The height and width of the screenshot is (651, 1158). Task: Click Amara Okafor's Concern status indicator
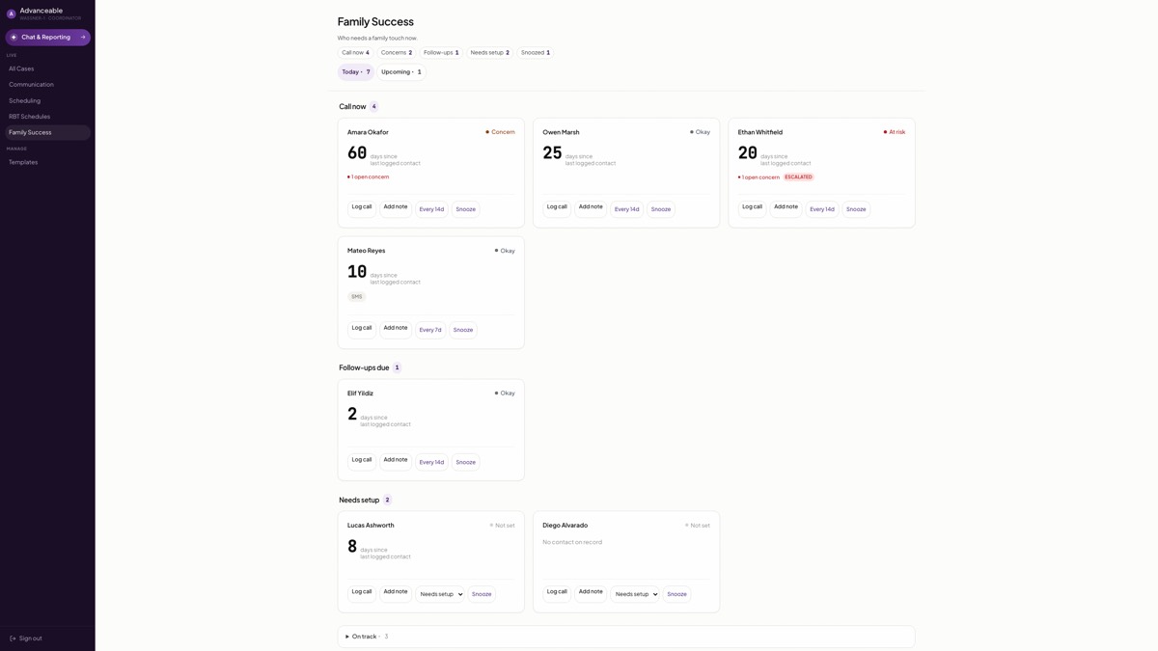coord(500,132)
